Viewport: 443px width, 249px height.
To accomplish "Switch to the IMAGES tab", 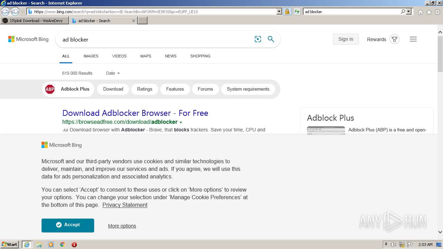I will tap(91, 56).
